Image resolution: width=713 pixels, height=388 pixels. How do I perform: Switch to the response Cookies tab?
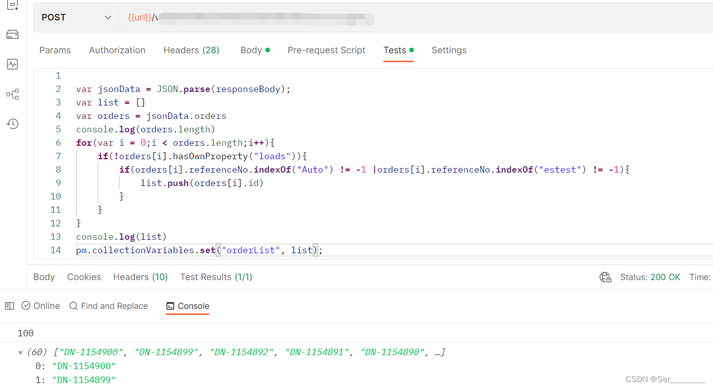[x=84, y=277]
